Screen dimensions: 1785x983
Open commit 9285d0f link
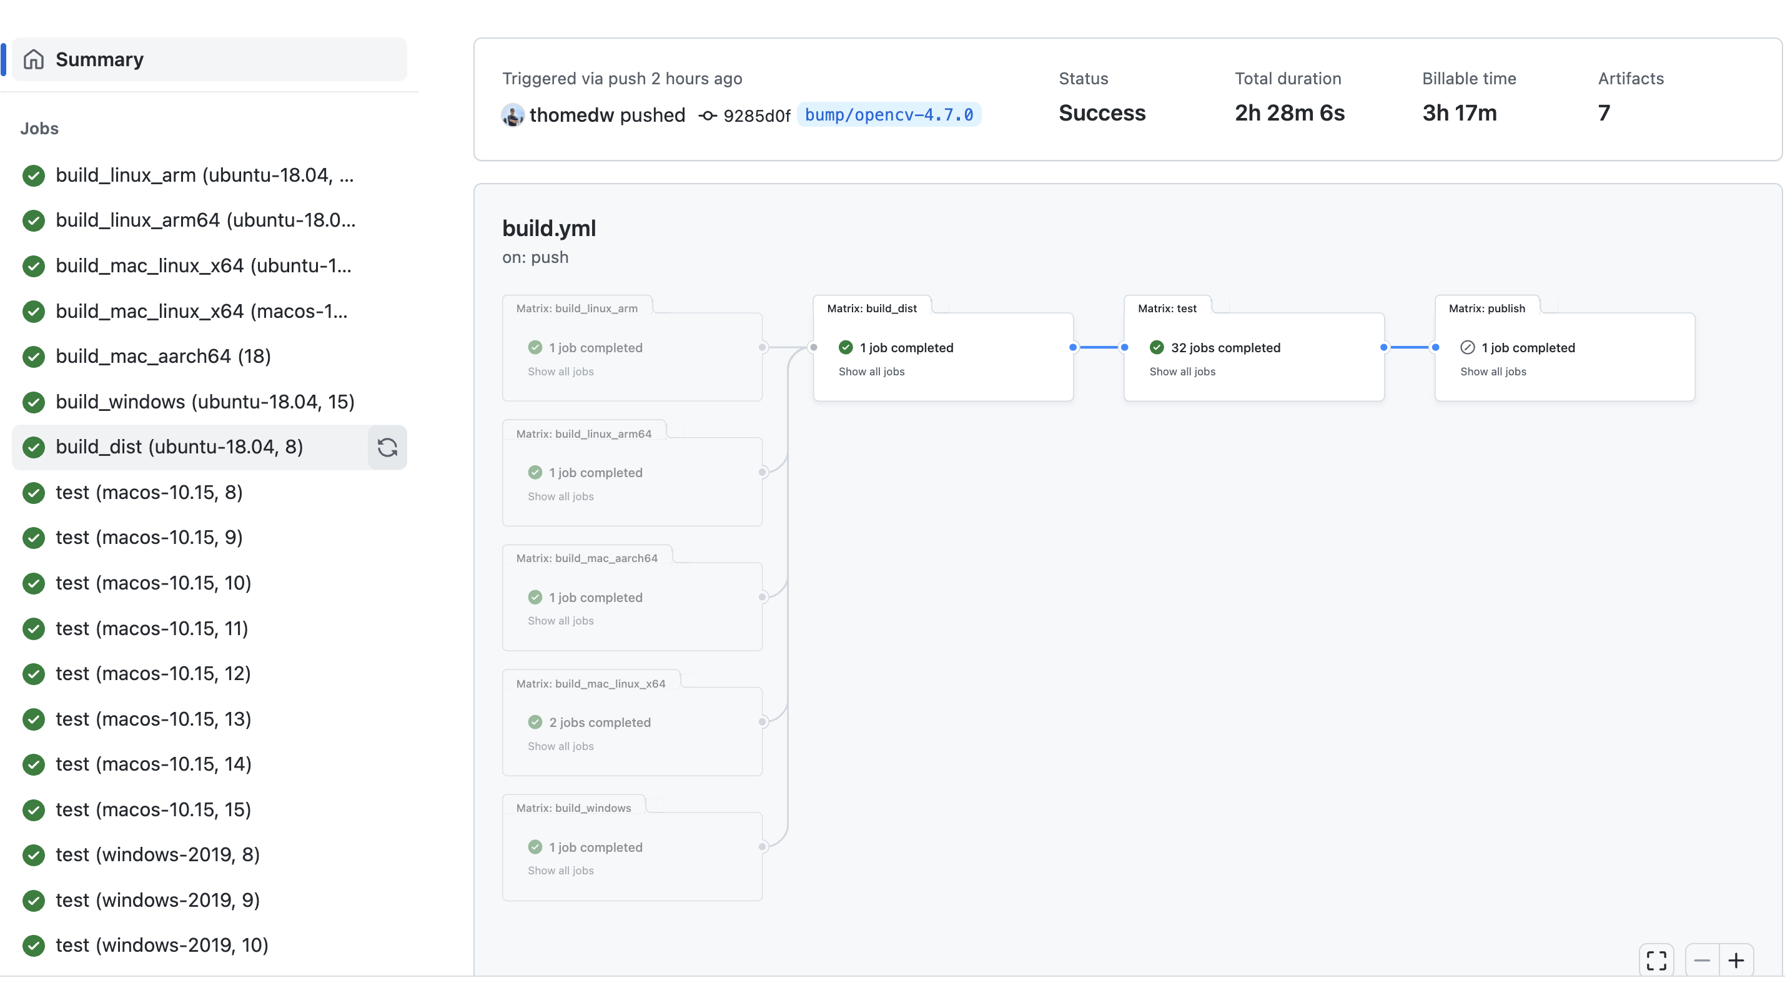click(756, 116)
